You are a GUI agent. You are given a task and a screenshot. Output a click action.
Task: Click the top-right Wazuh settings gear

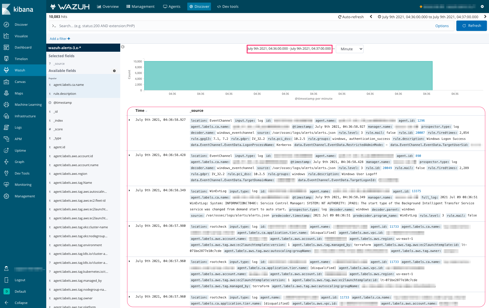click(x=482, y=7)
